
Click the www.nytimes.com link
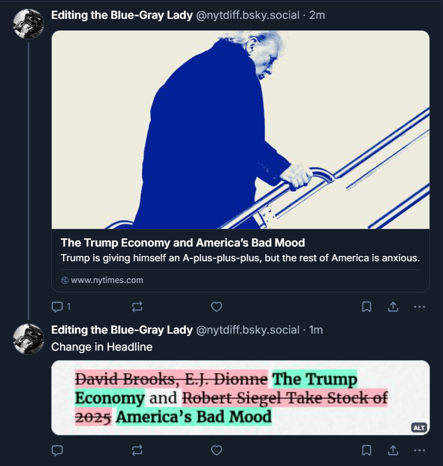(x=106, y=280)
